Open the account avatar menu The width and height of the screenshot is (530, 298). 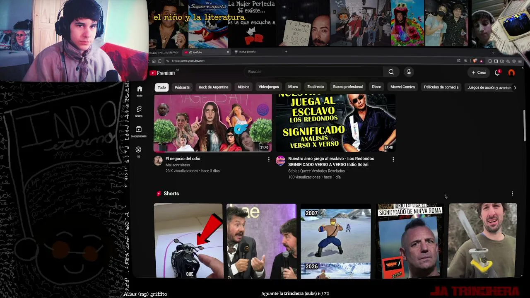[512, 72]
